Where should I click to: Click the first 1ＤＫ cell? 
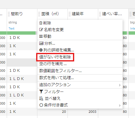click(22, 38)
